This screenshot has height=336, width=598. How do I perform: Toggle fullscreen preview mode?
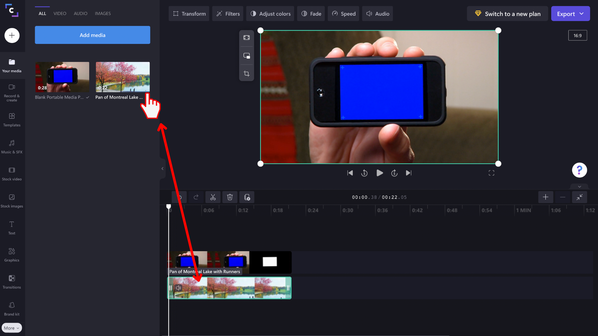click(491, 173)
